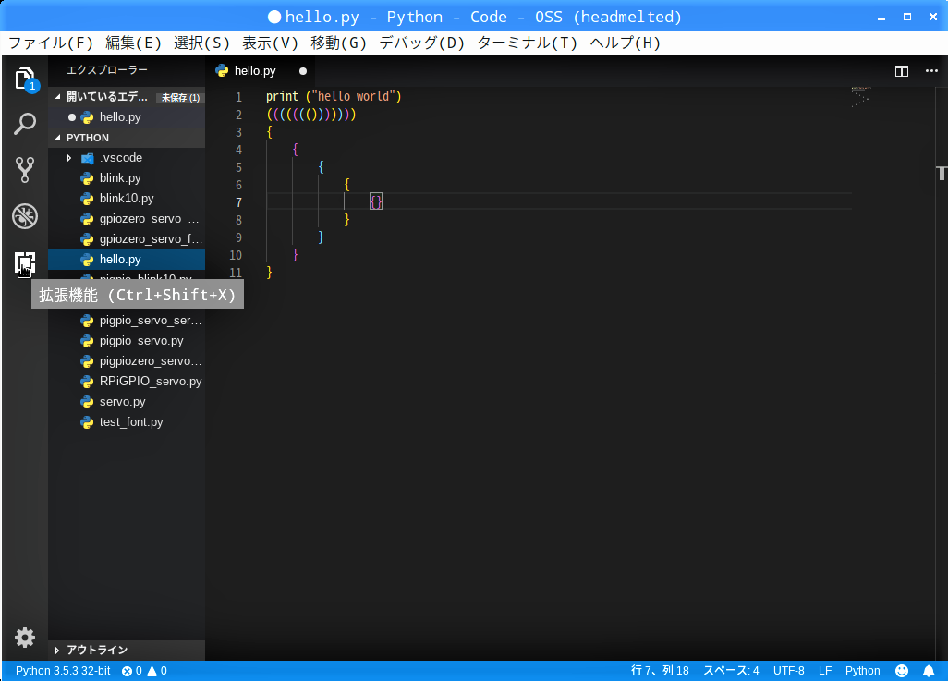Open the Source Control view icon
948x681 pixels.
click(25, 170)
